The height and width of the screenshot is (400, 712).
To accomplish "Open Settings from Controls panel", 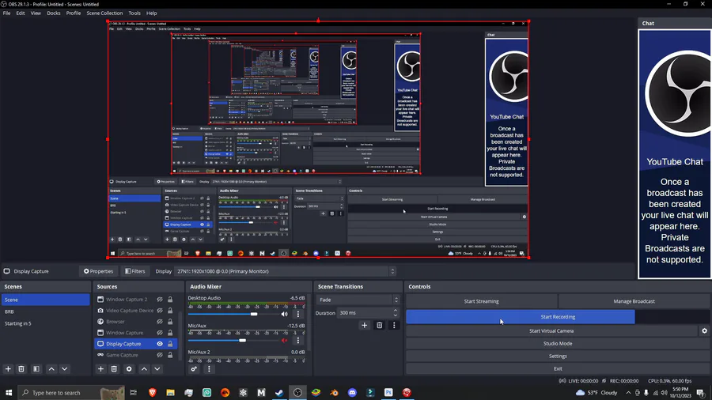I will pyautogui.click(x=558, y=356).
